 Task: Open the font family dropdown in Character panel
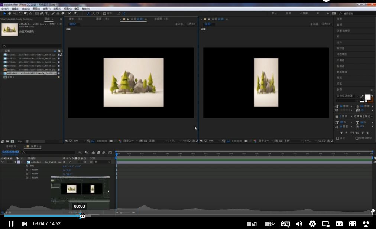pyautogui.click(x=347, y=96)
